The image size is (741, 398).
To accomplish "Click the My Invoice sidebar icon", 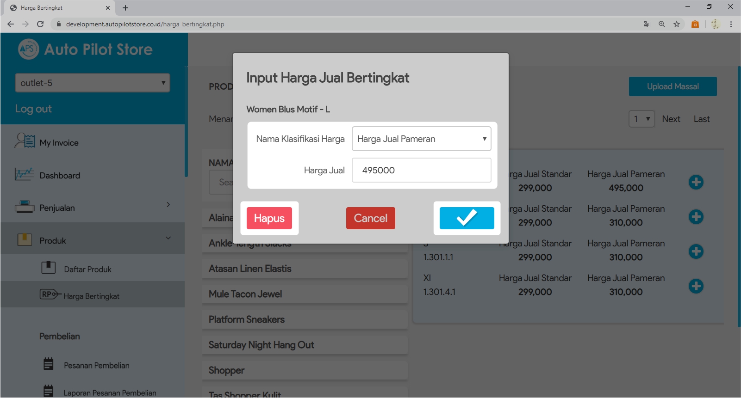I will [x=25, y=141].
